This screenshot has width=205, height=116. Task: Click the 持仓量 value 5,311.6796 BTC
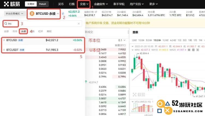tap(156, 15)
